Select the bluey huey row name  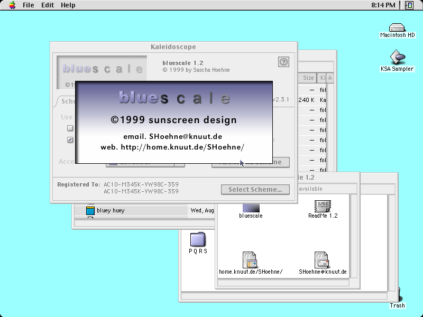click(x=111, y=210)
